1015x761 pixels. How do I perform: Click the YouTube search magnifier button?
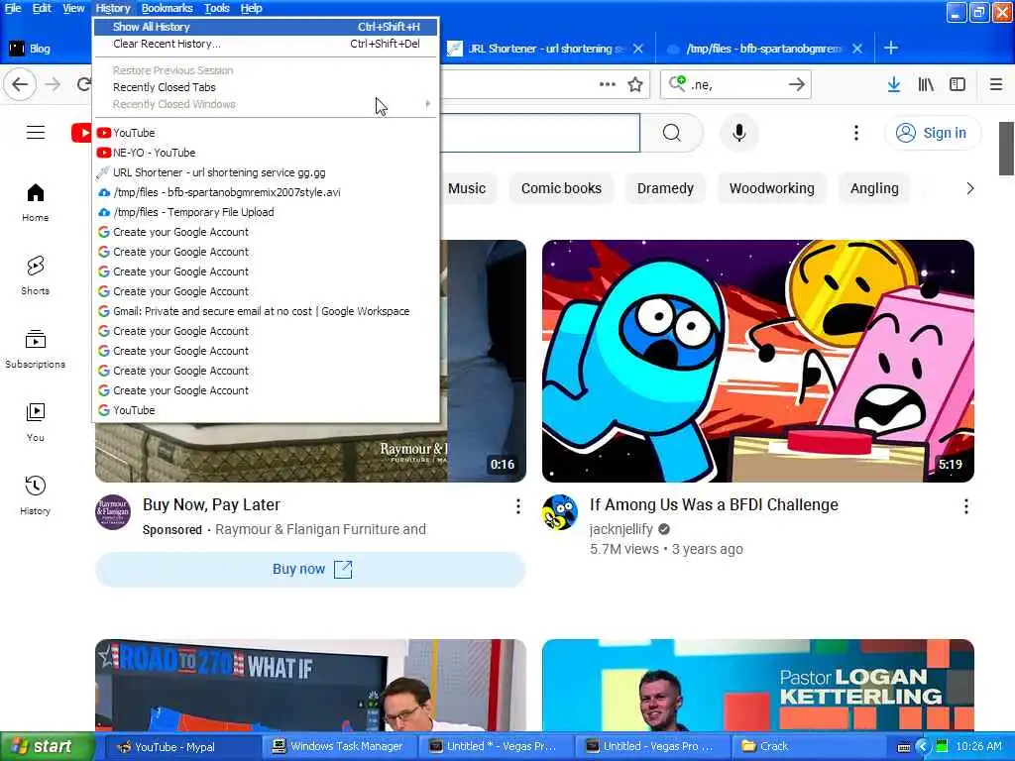[x=672, y=133]
